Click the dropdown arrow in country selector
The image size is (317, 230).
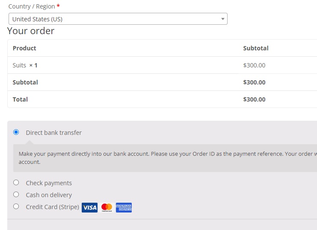[x=223, y=19]
